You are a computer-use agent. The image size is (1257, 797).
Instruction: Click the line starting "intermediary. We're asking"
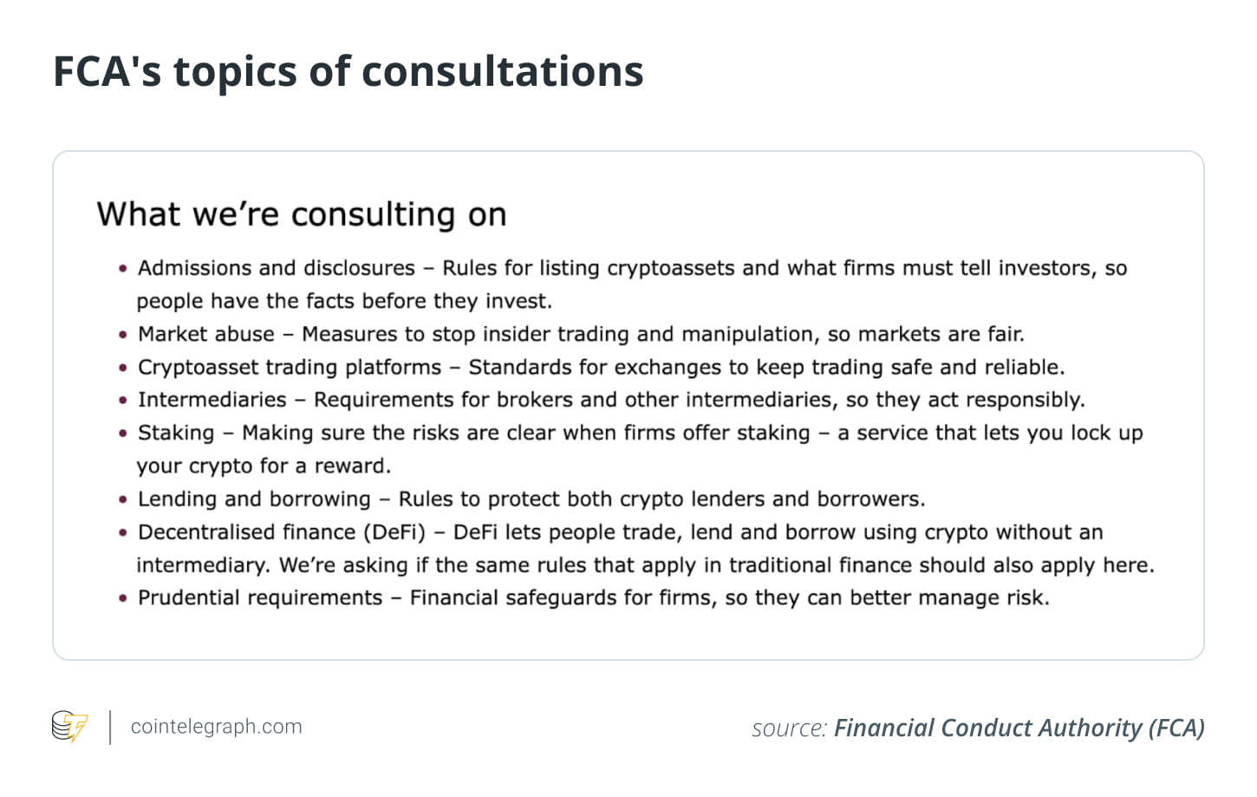point(645,565)
